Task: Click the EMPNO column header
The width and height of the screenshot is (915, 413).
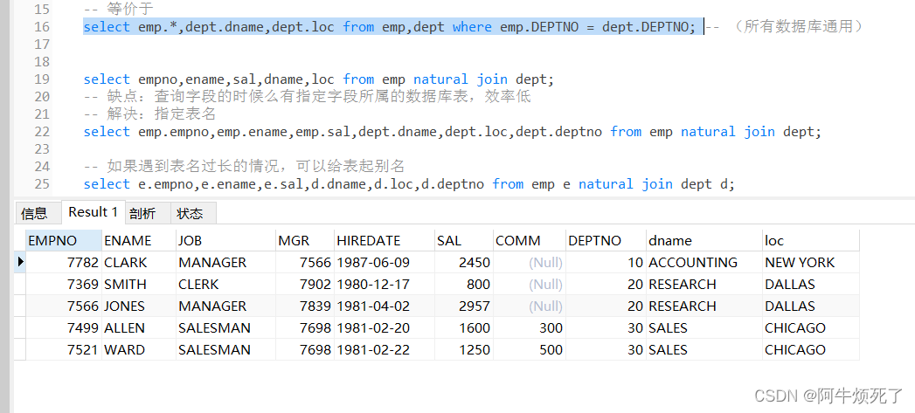Action: (x=64, y=240)
